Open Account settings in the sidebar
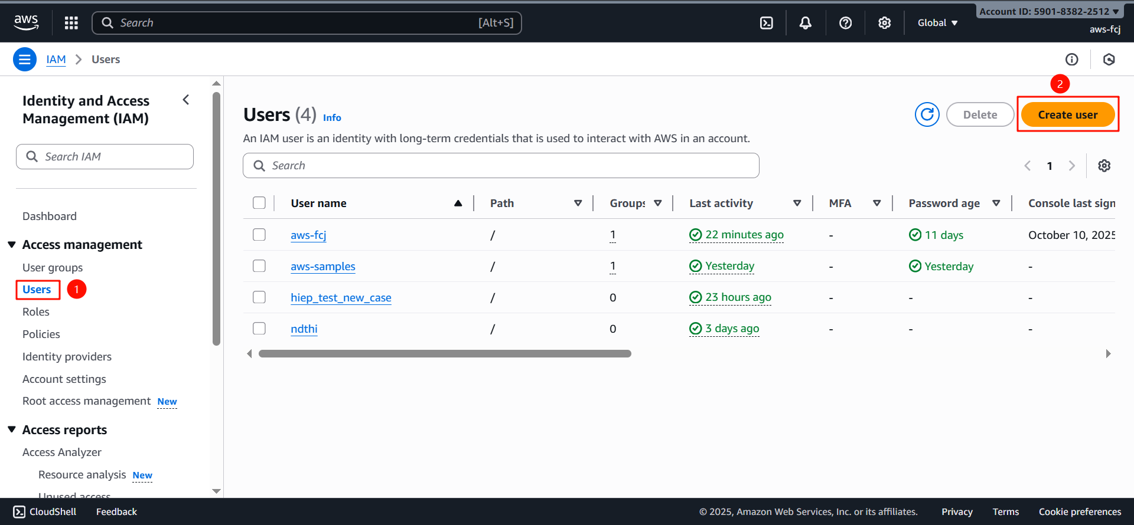The height and width of the screenshot is (525, 1134). [64, 379]
